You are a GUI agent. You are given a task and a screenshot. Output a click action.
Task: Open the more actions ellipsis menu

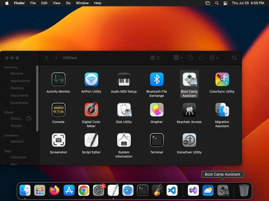click(x=214, y=58)
